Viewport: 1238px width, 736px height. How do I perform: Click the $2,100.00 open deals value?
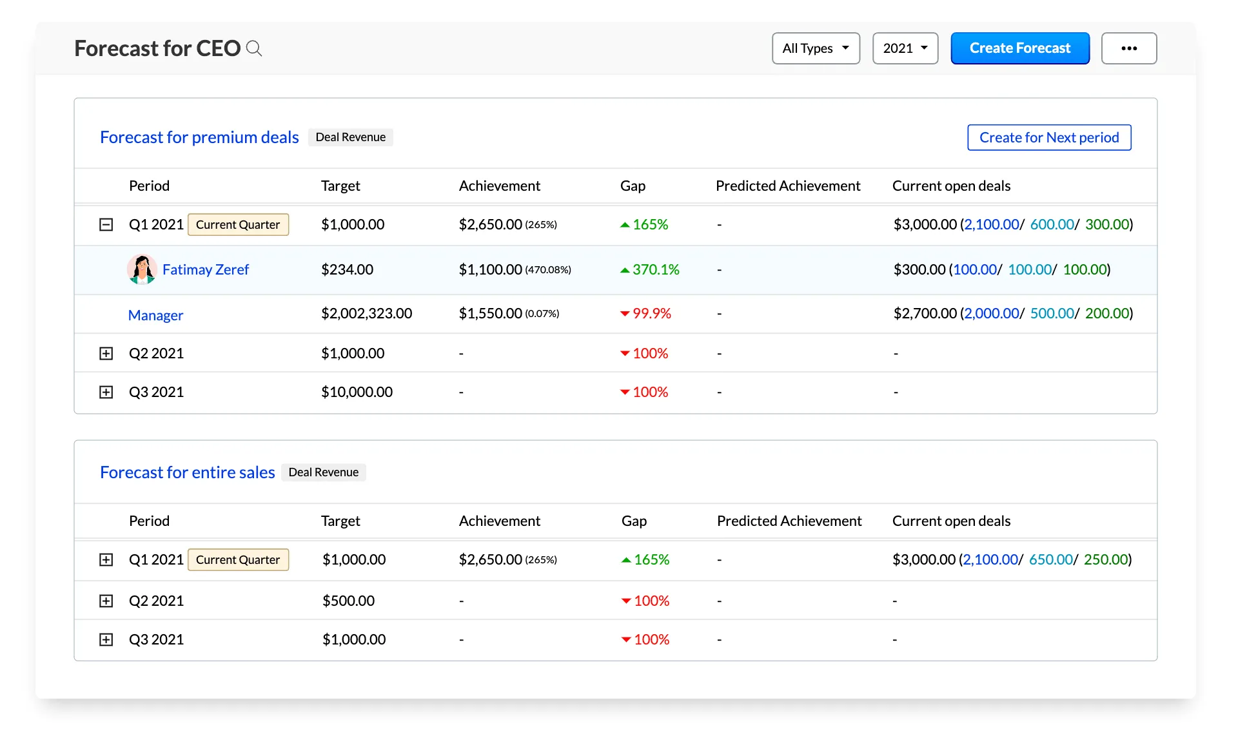[x=991, y=224]
